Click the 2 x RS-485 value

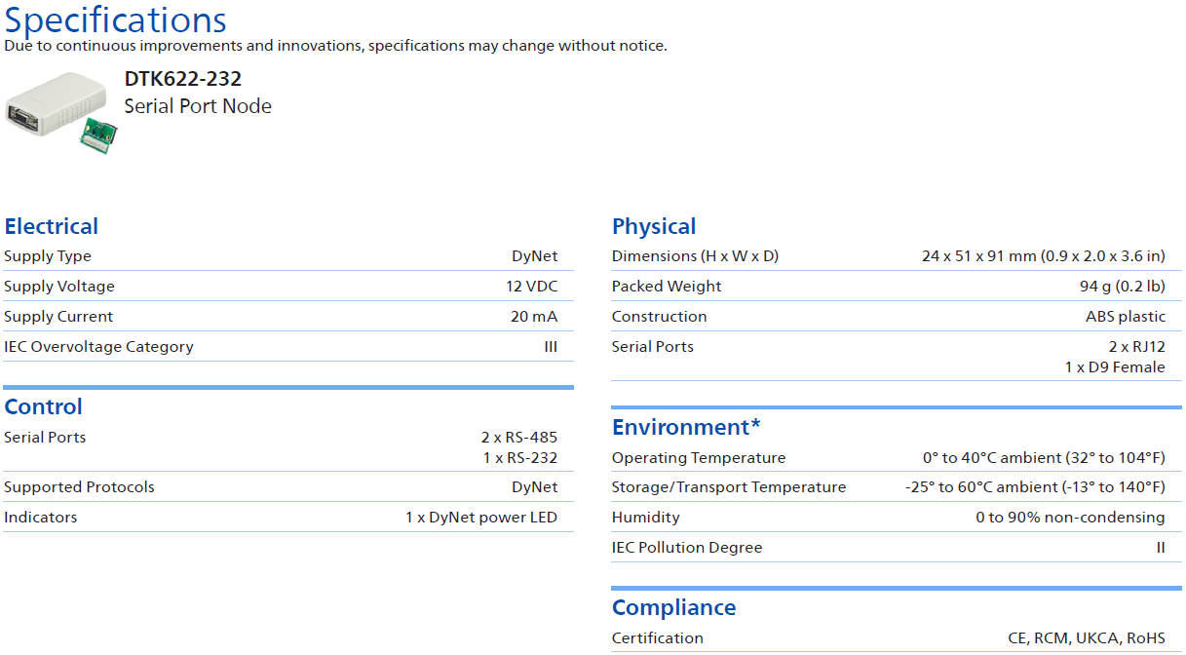[x=518, y=438]
